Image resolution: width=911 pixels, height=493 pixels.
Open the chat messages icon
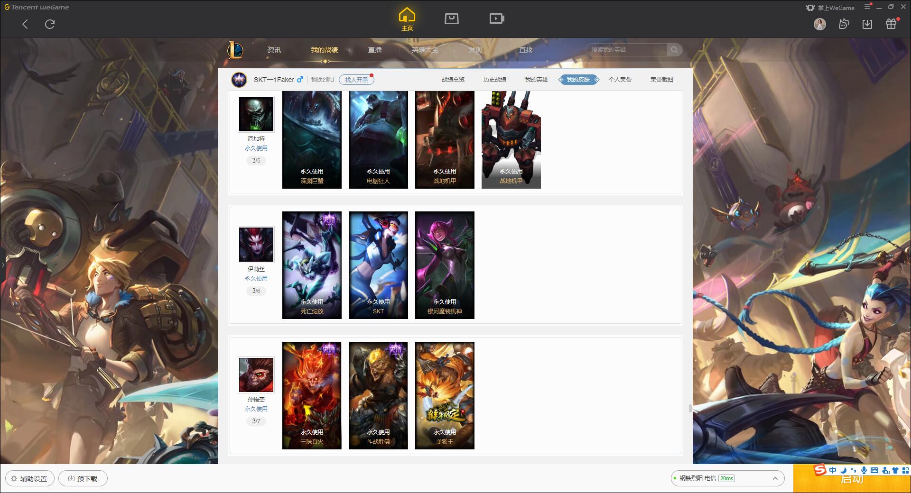click(844, 24)
